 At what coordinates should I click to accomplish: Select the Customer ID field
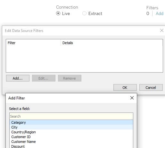pos(71,137)
